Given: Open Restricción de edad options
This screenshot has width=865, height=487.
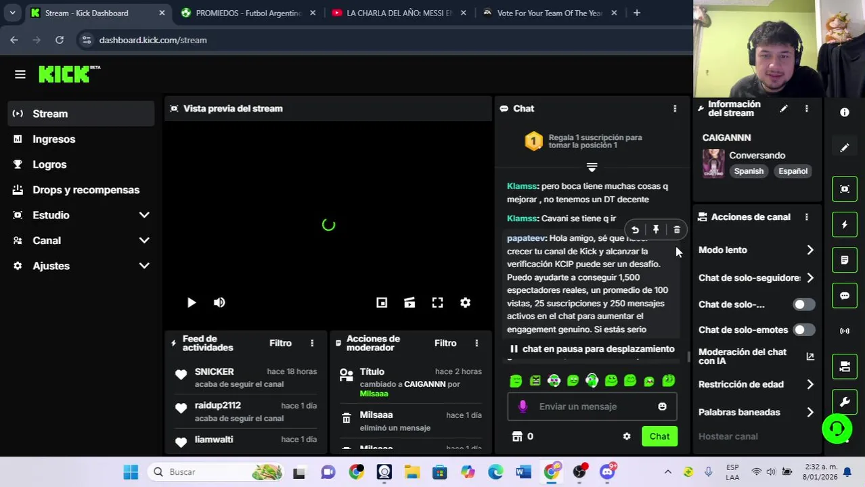Looking at the screenshot, I should 757,384.
